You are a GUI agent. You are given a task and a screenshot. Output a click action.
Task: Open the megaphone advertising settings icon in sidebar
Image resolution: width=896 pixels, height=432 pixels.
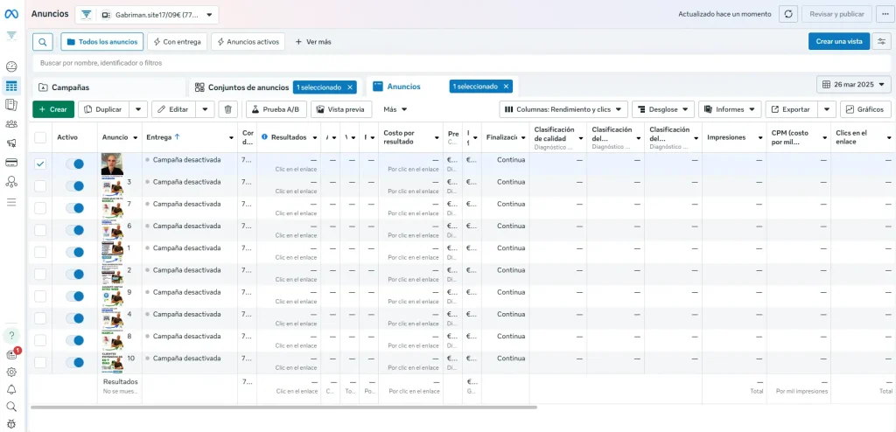pyautogui.click(x=11, y=143)
